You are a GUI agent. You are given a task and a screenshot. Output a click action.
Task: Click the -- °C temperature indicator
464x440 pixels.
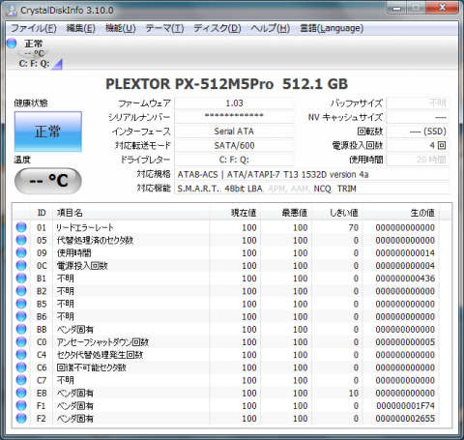point(48,181)
